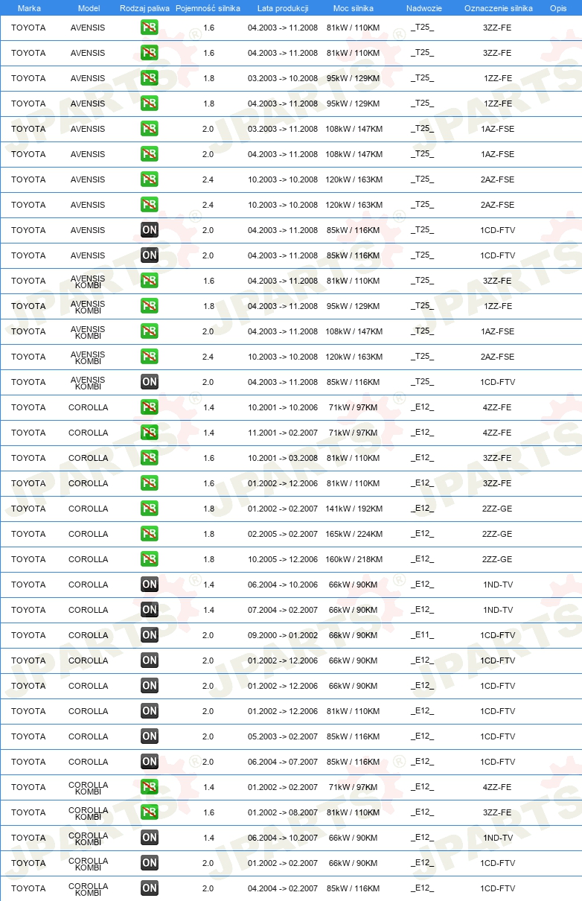The image size is (582, 901).
Task: Click petrol icon for Corolla 1.6 01.2002 row
Action: 149,483
